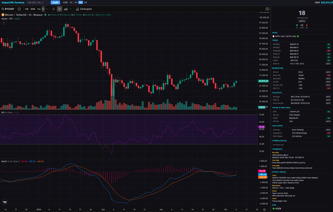333x212 pixels.
Task: Focus the Coin (BTC, SOL...) search field
Action: click(x=37, y=2)
